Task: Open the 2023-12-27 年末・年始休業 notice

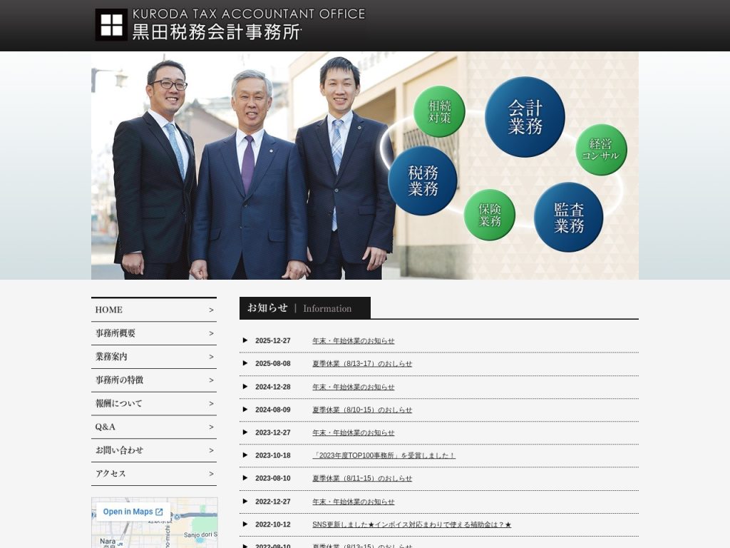Action: [x=354, y=433]
